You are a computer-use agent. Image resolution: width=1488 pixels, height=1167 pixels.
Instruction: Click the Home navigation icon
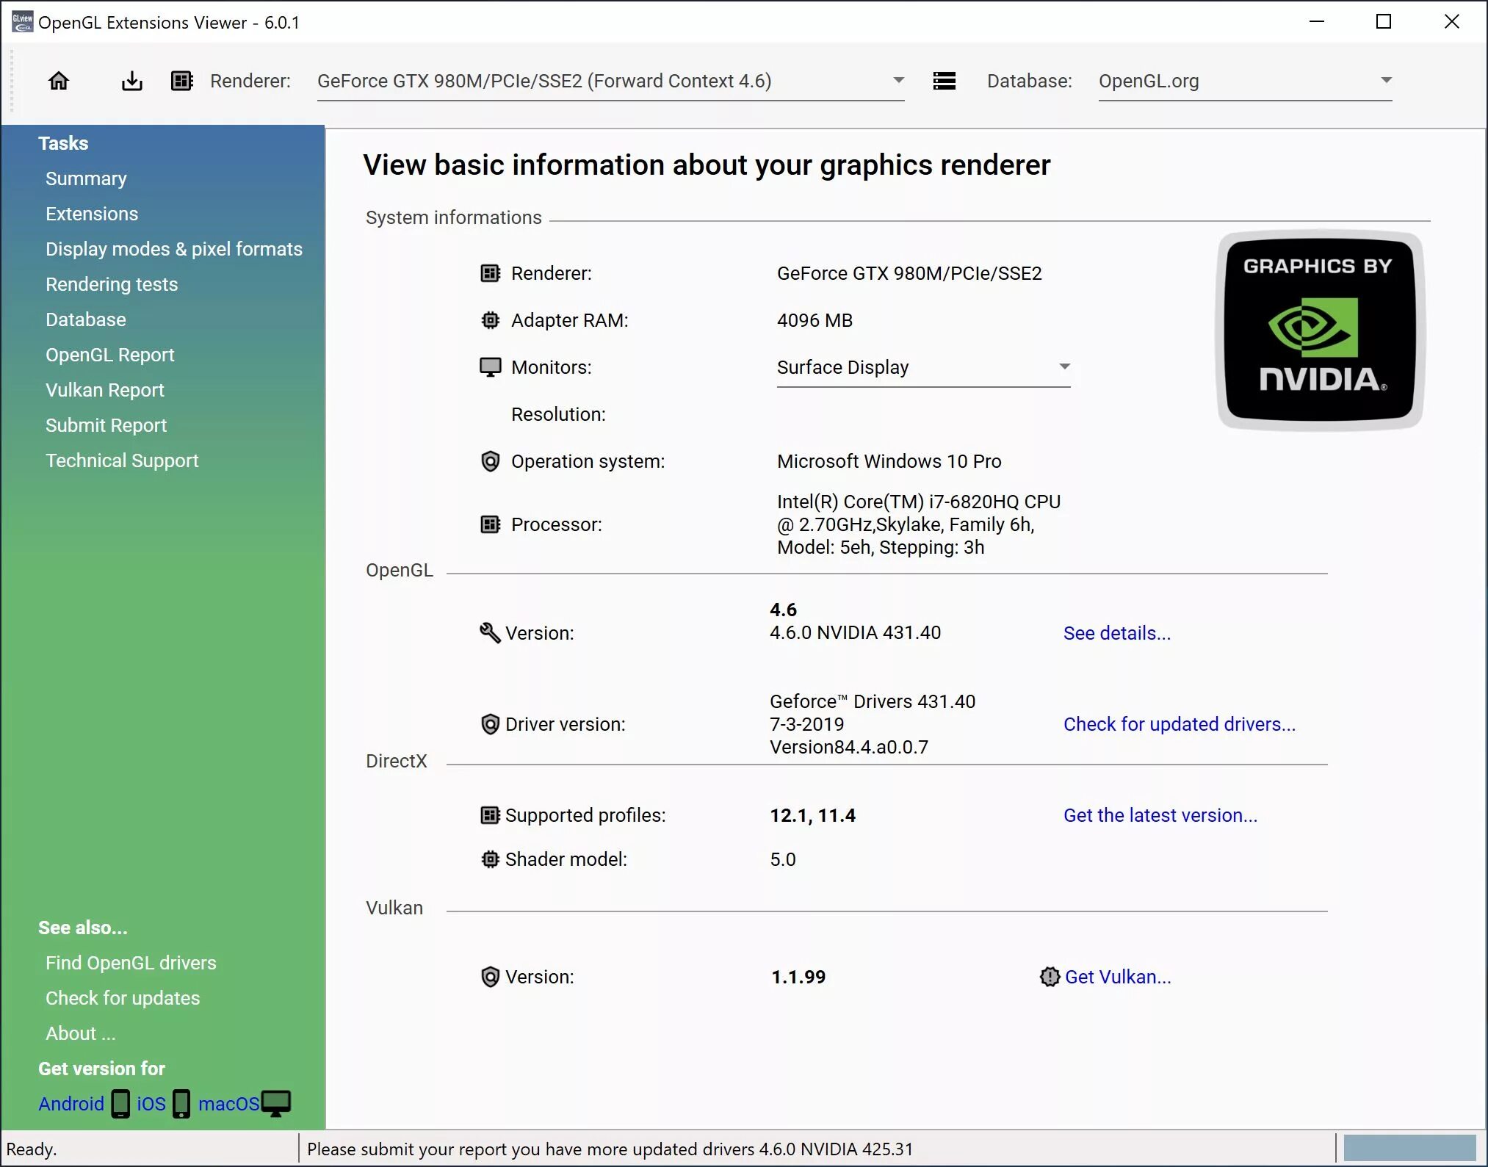click(59, 81)
